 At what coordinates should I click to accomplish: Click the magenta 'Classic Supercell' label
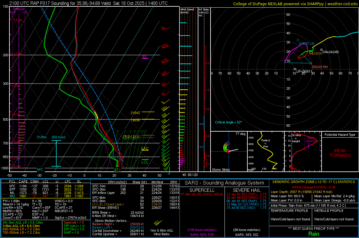pyautogui.click(x=311, y=140)
